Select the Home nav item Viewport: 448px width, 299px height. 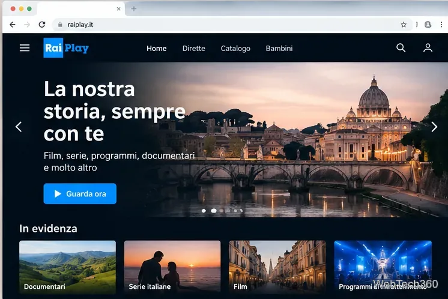(157, 48)
